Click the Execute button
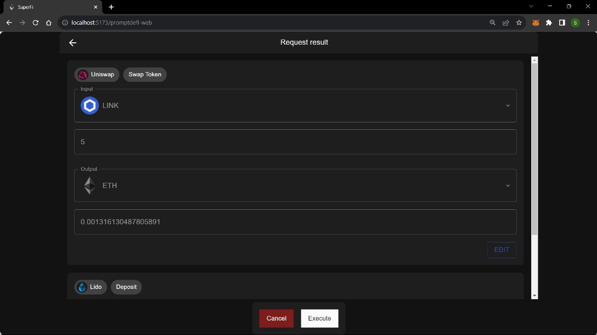 319,319
